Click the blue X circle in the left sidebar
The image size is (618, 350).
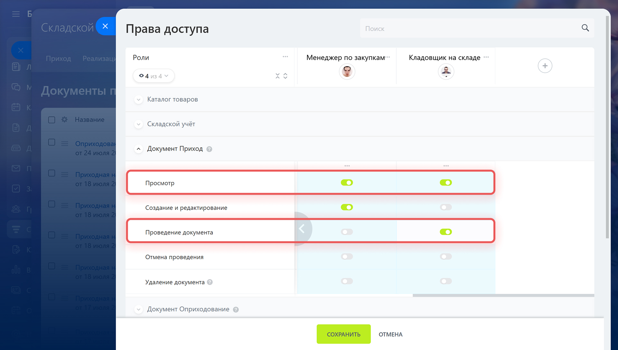[x=21, y=50]
